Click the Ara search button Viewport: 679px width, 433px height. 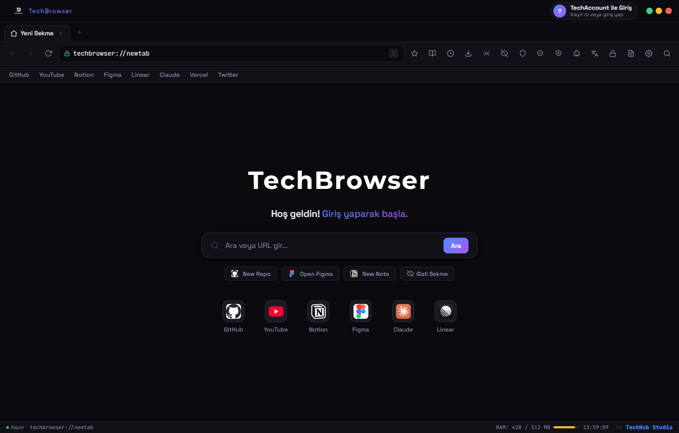click(x=456, y=245)
